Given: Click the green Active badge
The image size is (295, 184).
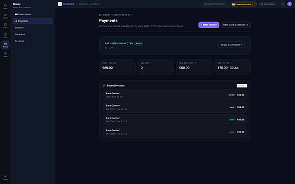Looking at the screenshot, I should point(139,43).
